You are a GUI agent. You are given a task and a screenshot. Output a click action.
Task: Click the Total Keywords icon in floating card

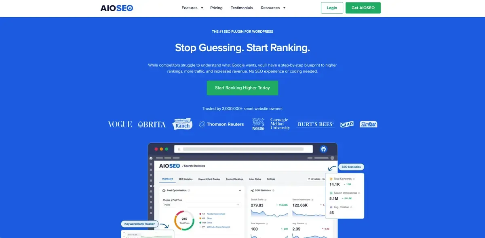(x=331, y=179)
